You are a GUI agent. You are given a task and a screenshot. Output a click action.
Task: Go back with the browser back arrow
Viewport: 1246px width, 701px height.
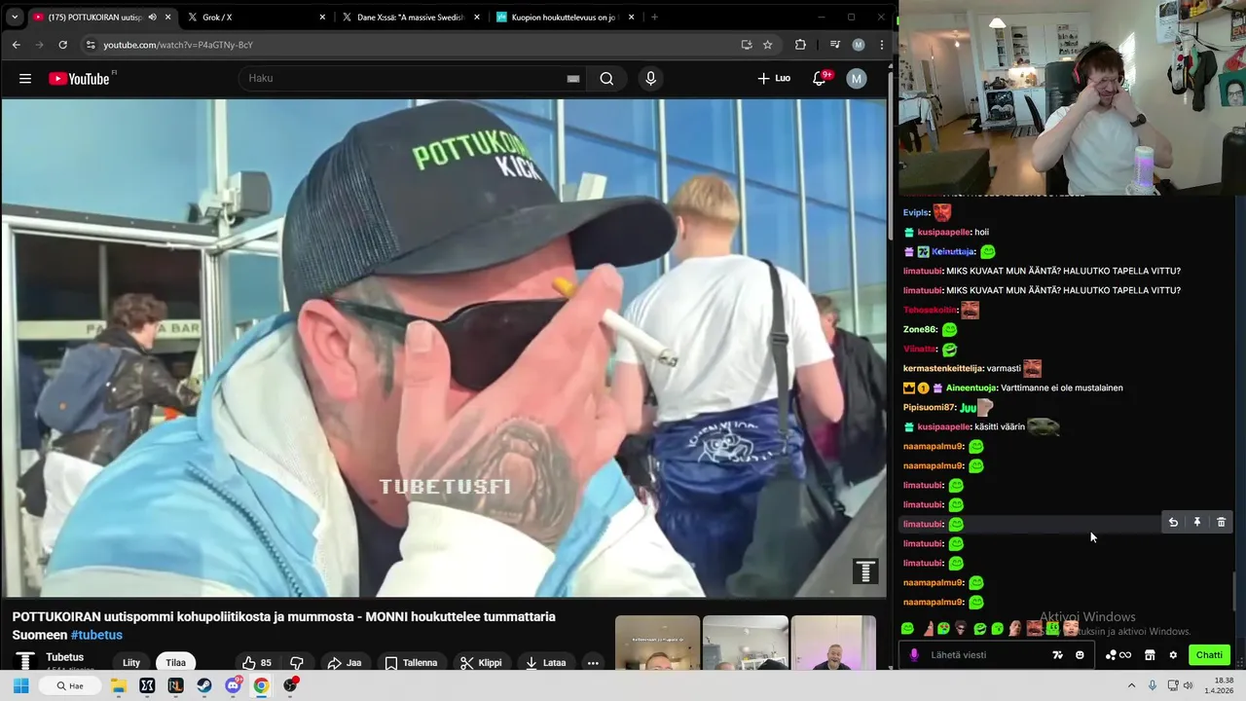[16, 45]
